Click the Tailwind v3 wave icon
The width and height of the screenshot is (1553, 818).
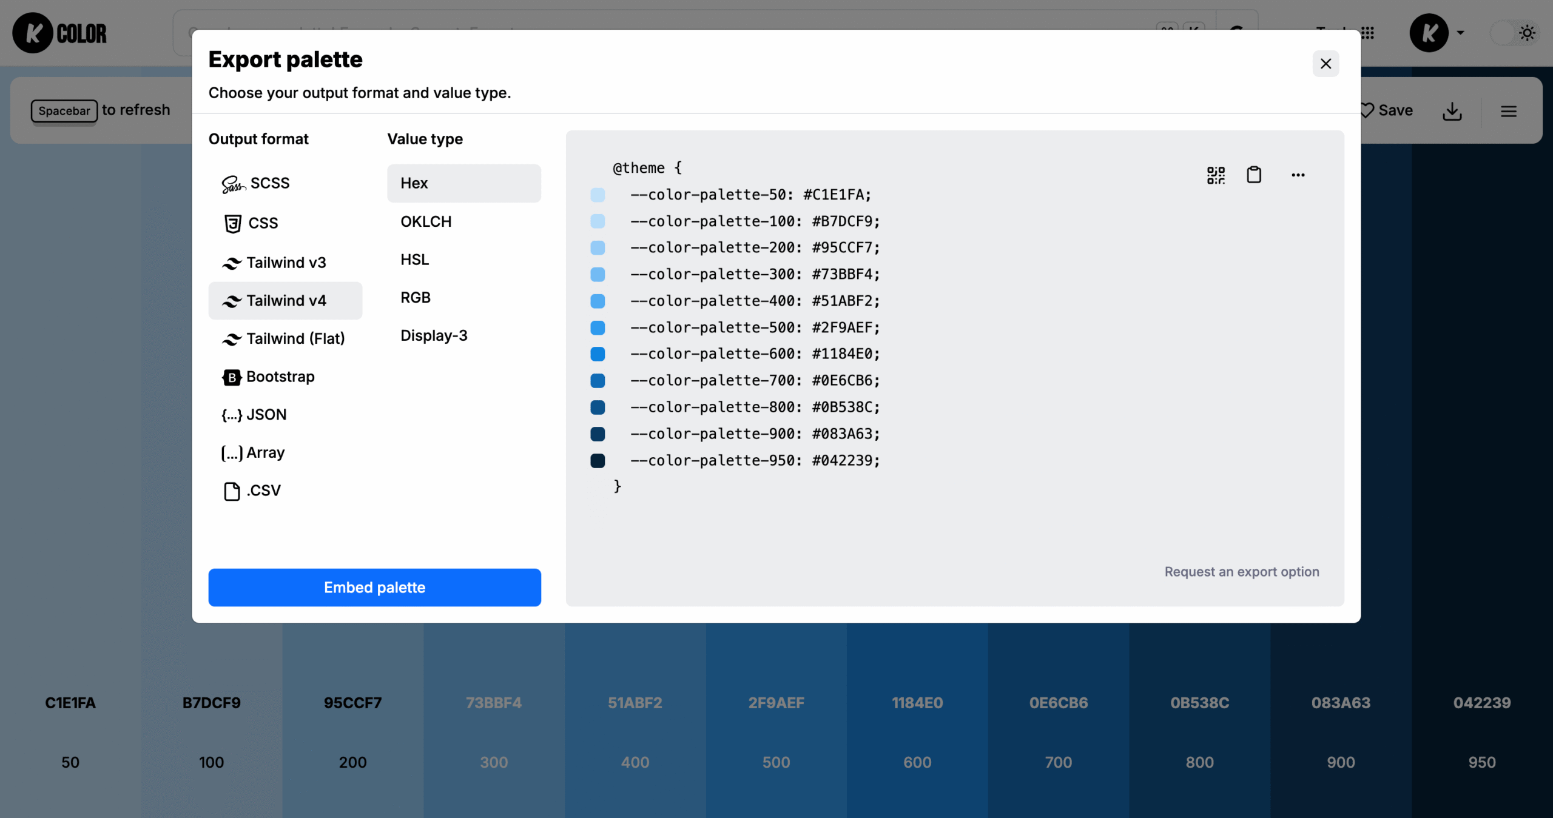[232, 263]
